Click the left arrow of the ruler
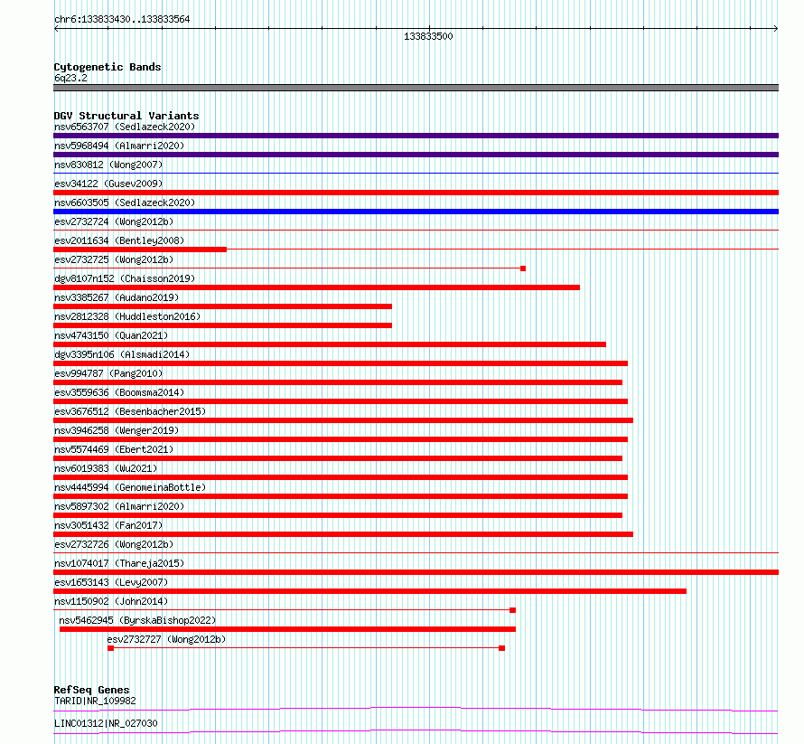The height and width of the screenshot is (744, 804). (56, 29)
